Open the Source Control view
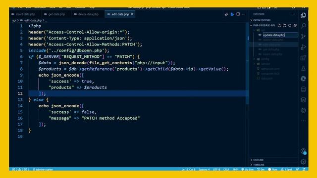 (303, 37)
